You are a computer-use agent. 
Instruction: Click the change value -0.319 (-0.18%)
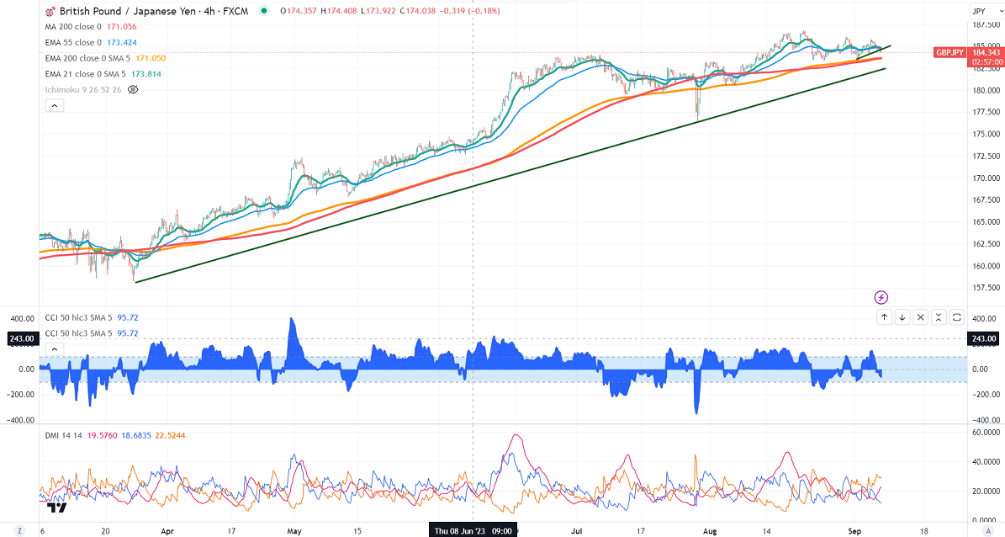click(x=470, y=11)
